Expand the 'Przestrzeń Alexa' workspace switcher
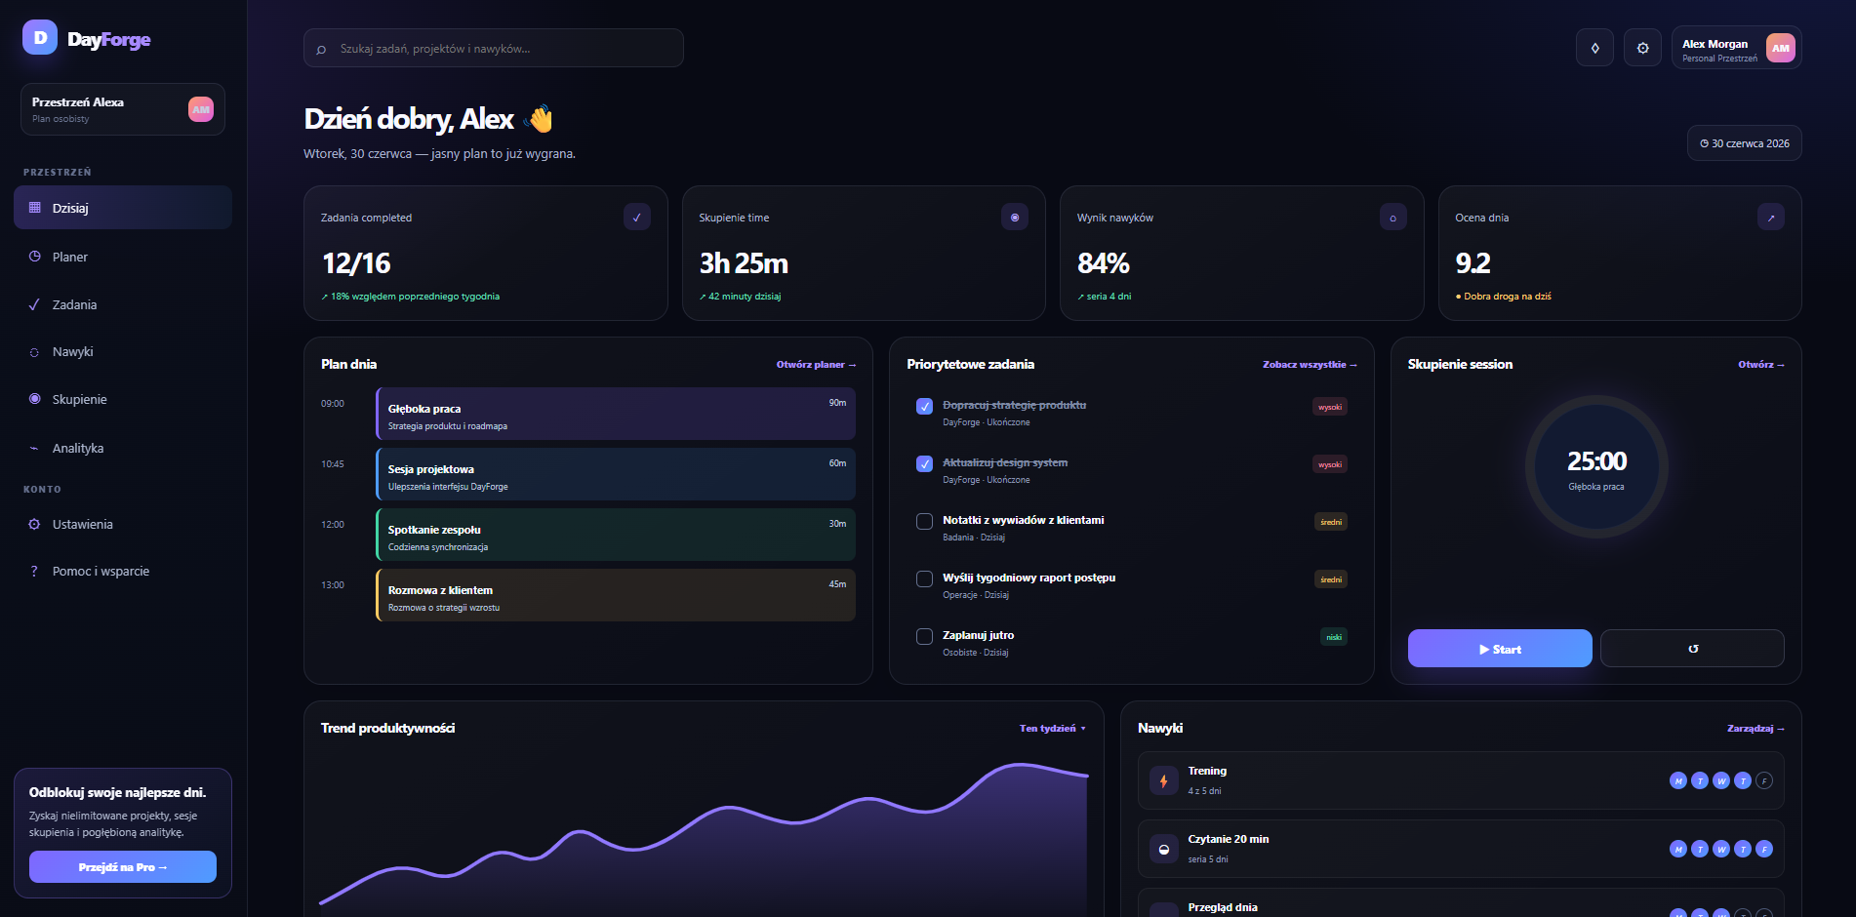1856x917 pixels. (x=123, y=109)
